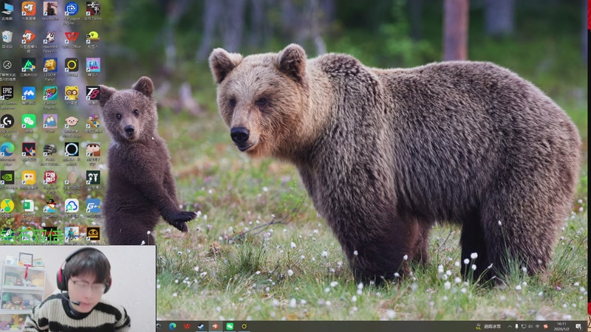Launch PEAK mountain game desktop icon
The width and height of the screenshot is (591, 332).
click(x=50, y=123)
